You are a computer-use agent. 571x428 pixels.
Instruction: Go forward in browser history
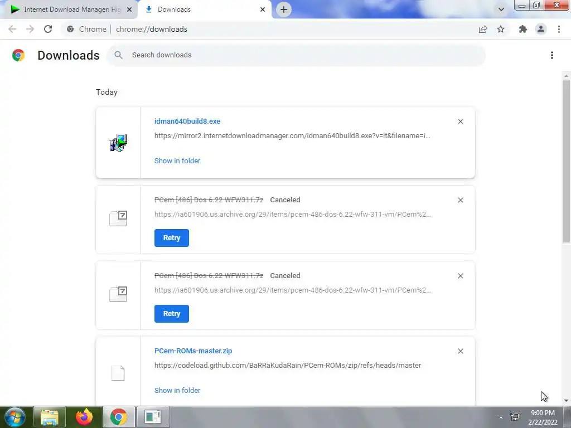[30, 29]
